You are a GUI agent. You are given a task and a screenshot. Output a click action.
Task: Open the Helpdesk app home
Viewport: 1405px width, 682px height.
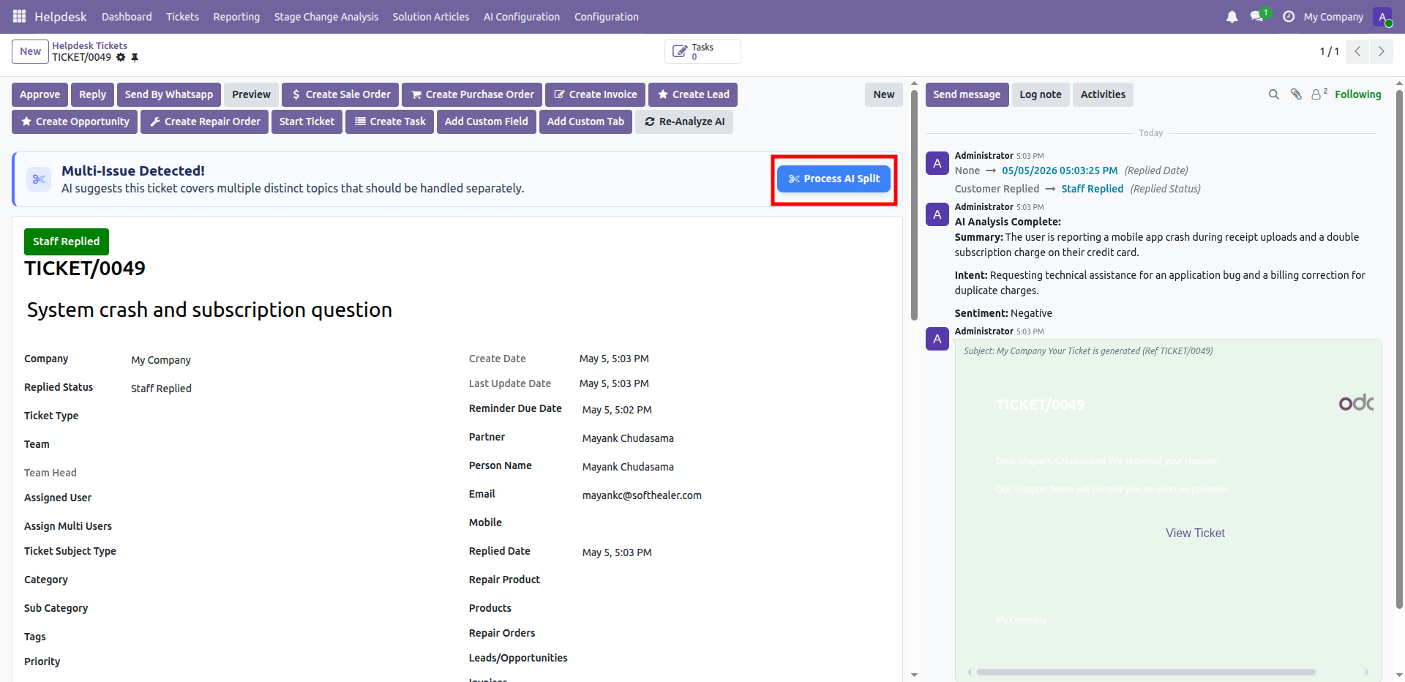tap(61, 16)
